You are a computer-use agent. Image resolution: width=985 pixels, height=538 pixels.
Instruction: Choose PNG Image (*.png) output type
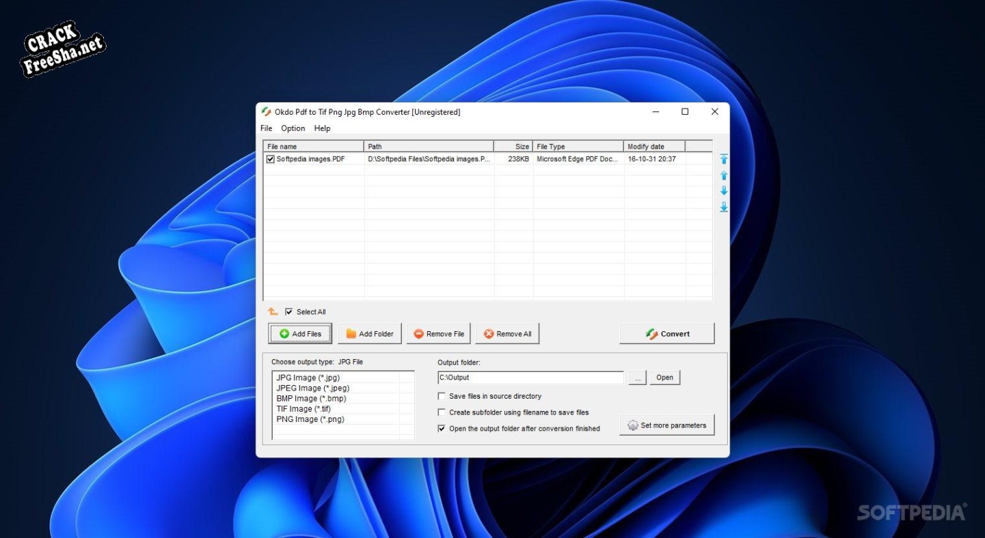click(x=310, y=419)
